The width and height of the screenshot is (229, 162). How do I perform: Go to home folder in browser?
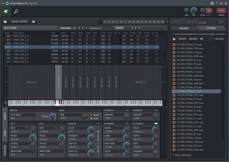(174, 39)
